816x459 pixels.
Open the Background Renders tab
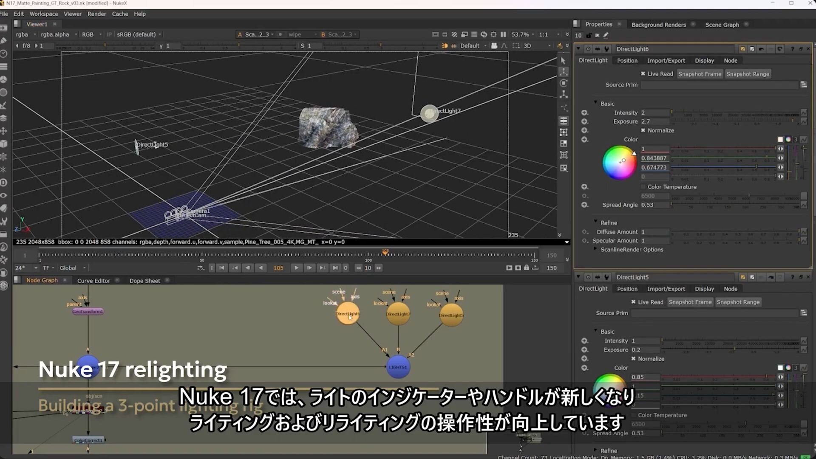(x=659, y=25)
